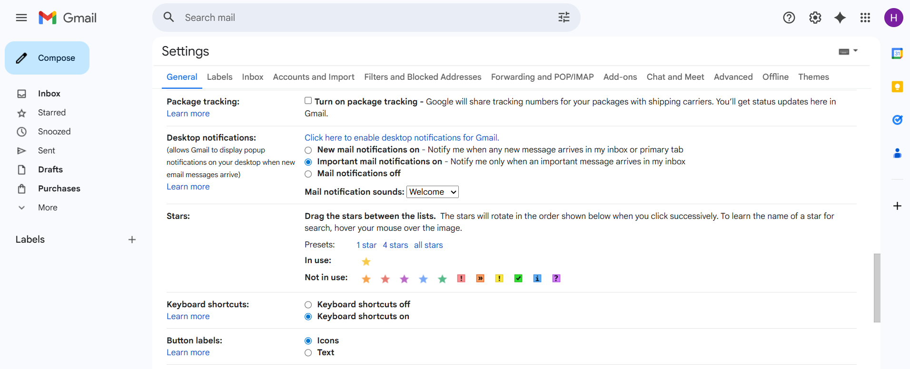
Task: Open the Support help icon
Action: 789,18
